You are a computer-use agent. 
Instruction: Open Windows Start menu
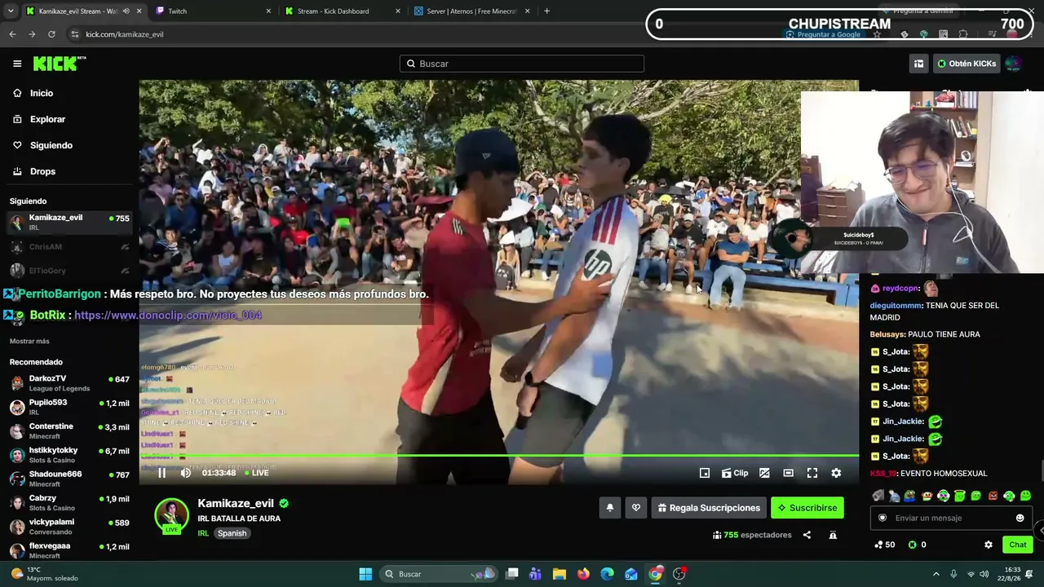(x=365, y=574)
